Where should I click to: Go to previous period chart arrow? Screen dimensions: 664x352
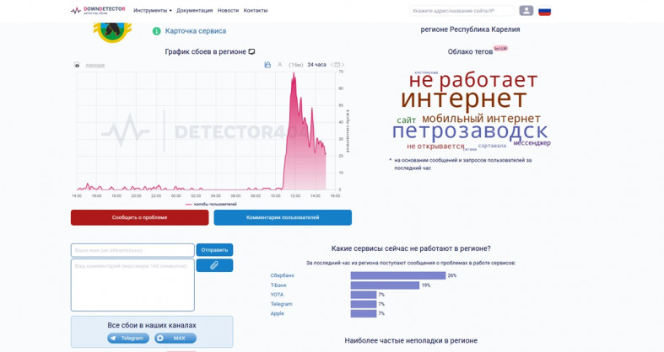click(332, 65)
